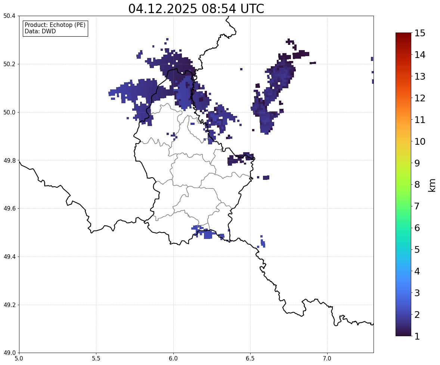
Task: Click the colorbar label "6"
Action: click(417, 228)
